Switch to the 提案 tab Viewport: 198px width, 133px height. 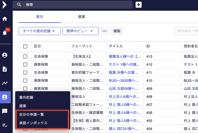(x=82, y=17)
